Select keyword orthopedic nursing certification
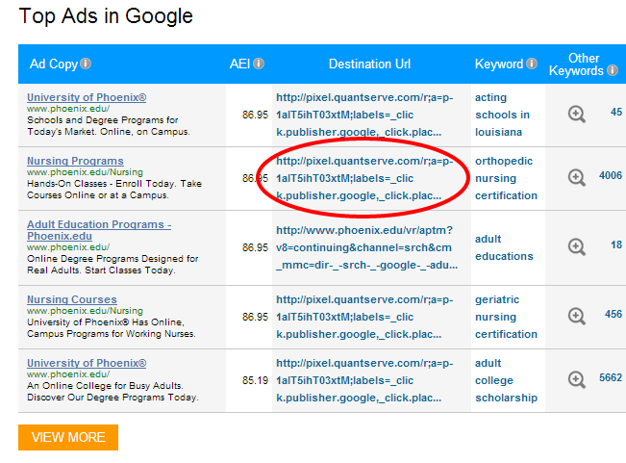626x463 pixels. pyautogui.click(x=506, y=178)
